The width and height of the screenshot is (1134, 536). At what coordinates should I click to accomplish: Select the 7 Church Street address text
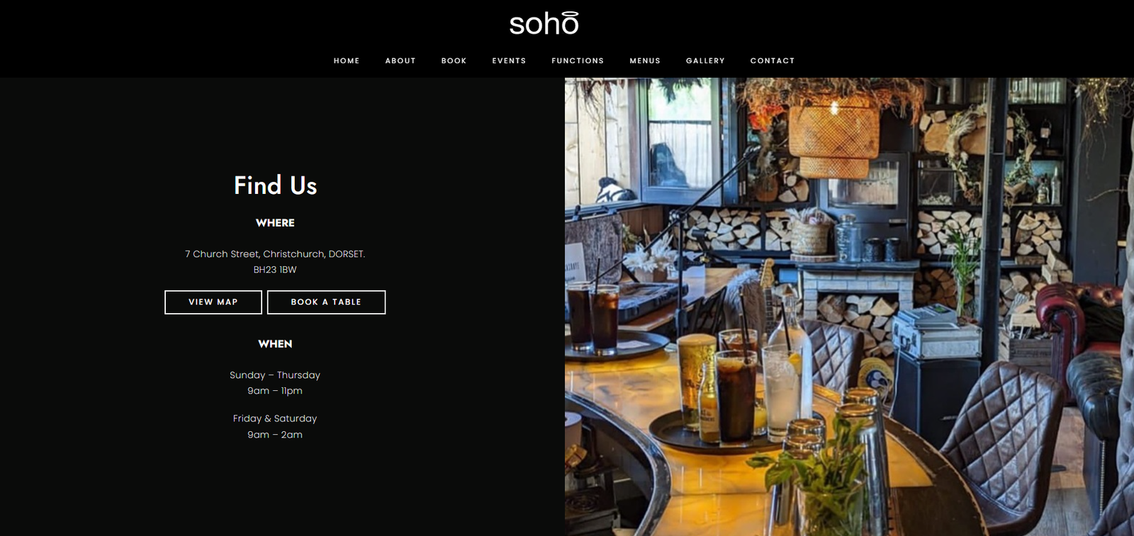pyautogui.click(x=275, y=253)
